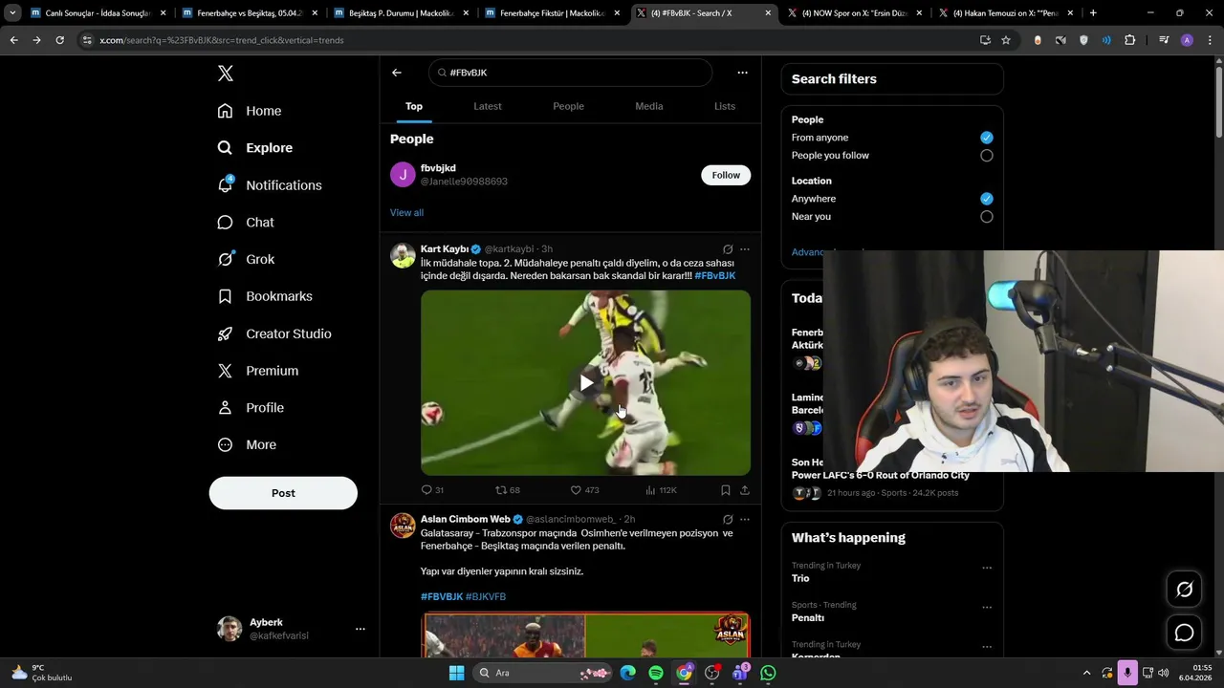Image resolution: width=1224 pixels, height=688 pixels.
Task: Select People you follow radio option
Action: [x=987, y=156]
